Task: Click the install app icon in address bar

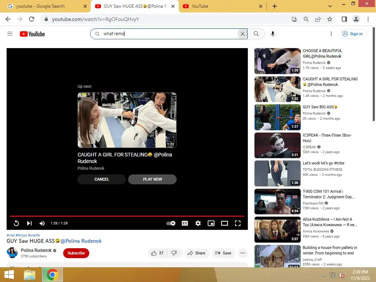Action: point(294,19)
